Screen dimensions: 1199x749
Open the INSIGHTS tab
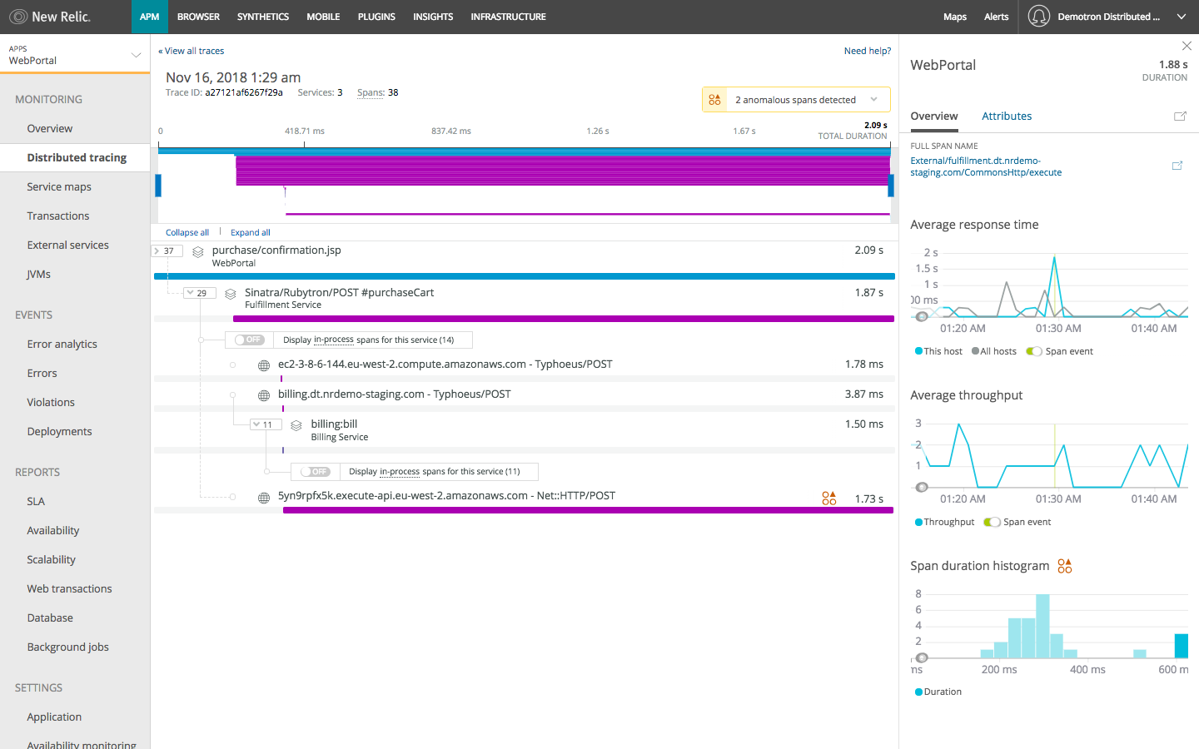coord(433,17)
